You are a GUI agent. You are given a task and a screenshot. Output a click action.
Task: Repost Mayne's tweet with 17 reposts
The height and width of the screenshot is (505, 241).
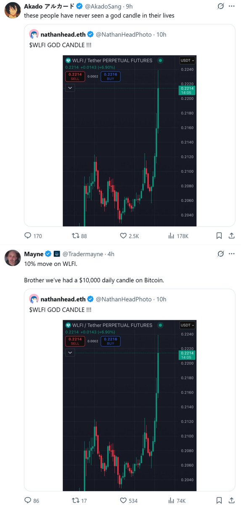point(79,501)
